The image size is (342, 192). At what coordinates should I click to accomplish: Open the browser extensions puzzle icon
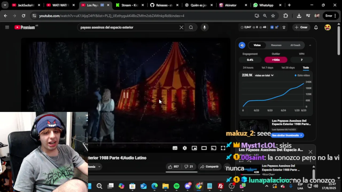pos(286,16)
